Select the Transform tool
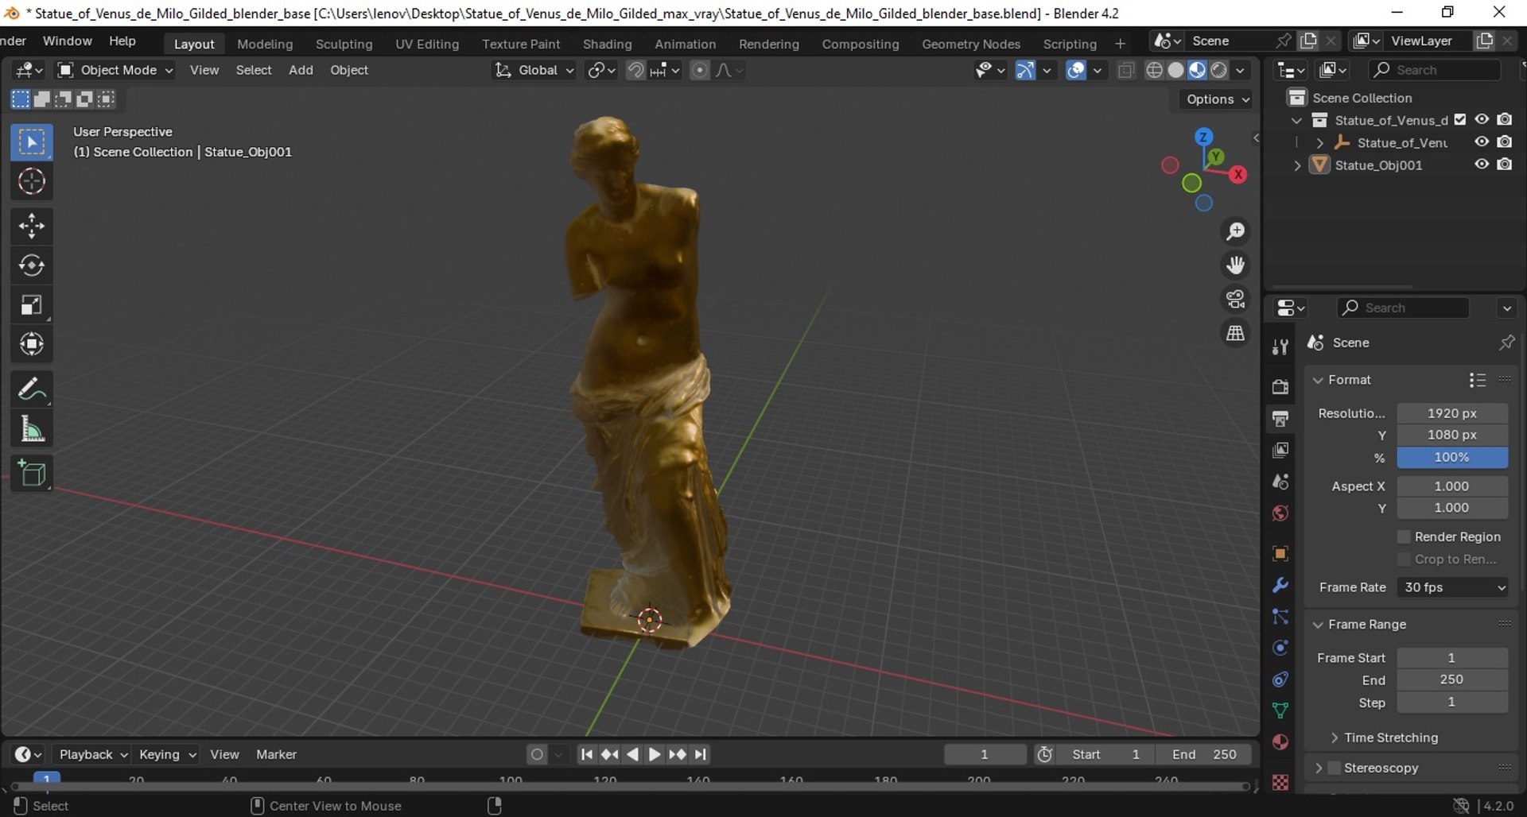Viewport: 1527px width, 817px height. point(32,344)
